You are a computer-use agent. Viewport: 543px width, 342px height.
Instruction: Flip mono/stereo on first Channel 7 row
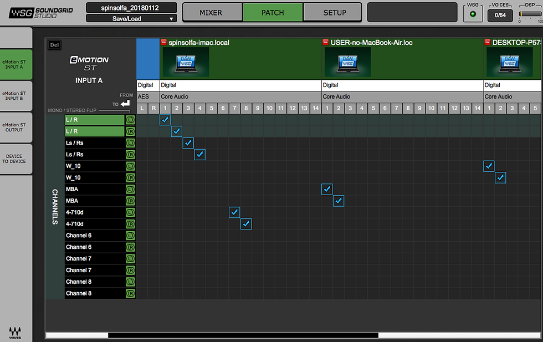(x=130, y=259)
